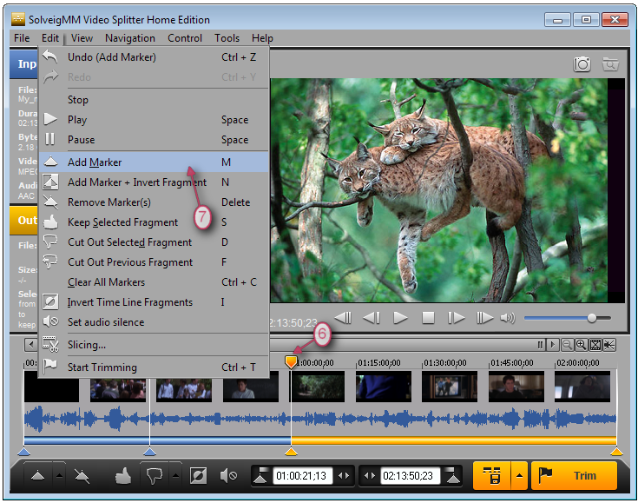Step one frame forward
The image size is (638, 503).
click(456, 318)
